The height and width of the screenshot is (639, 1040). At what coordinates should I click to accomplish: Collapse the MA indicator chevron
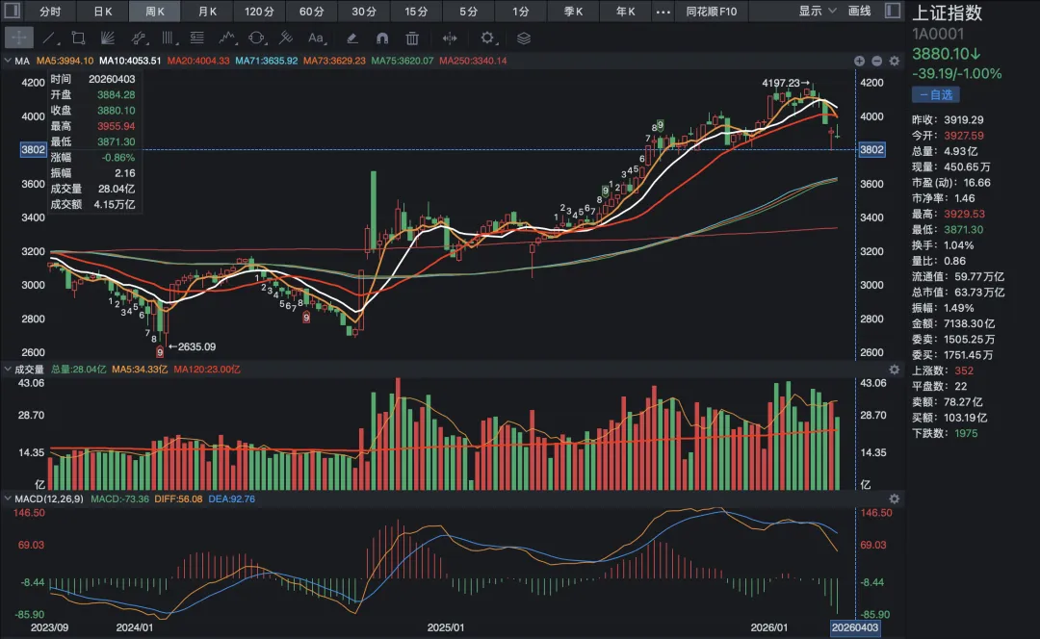8,61
